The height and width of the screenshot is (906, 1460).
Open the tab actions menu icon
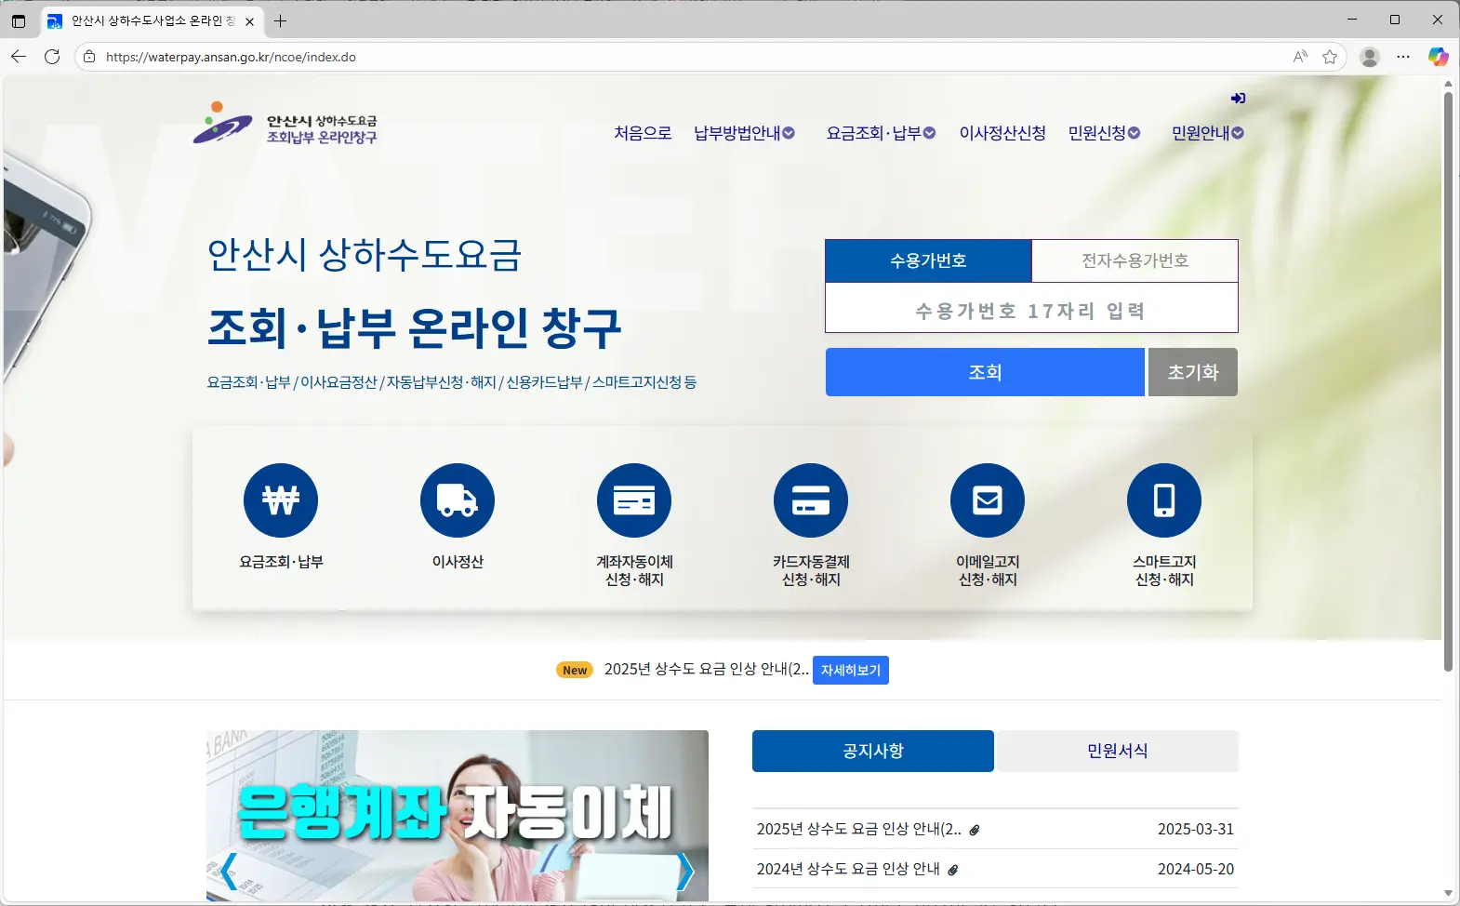pos(19,20)
